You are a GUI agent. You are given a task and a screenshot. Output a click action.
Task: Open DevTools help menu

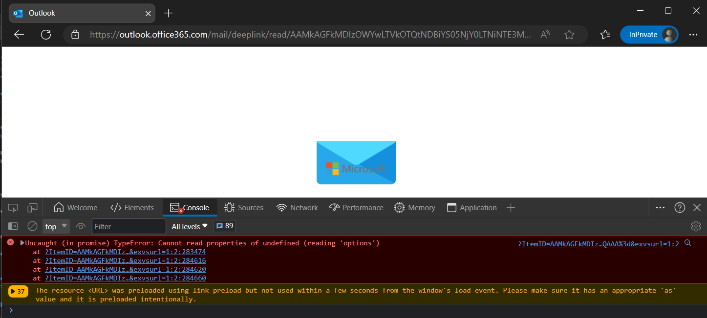coord(680,207)
